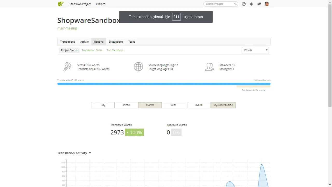332x187 pixels.
Task: Switch to My Contribution view
Action: tap(223, 105)
